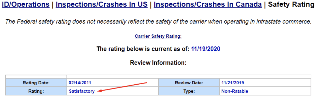Click the current-as-of date 11/19/2020
The width and height of the screenshot is (317, 96).
coord(206,49)
